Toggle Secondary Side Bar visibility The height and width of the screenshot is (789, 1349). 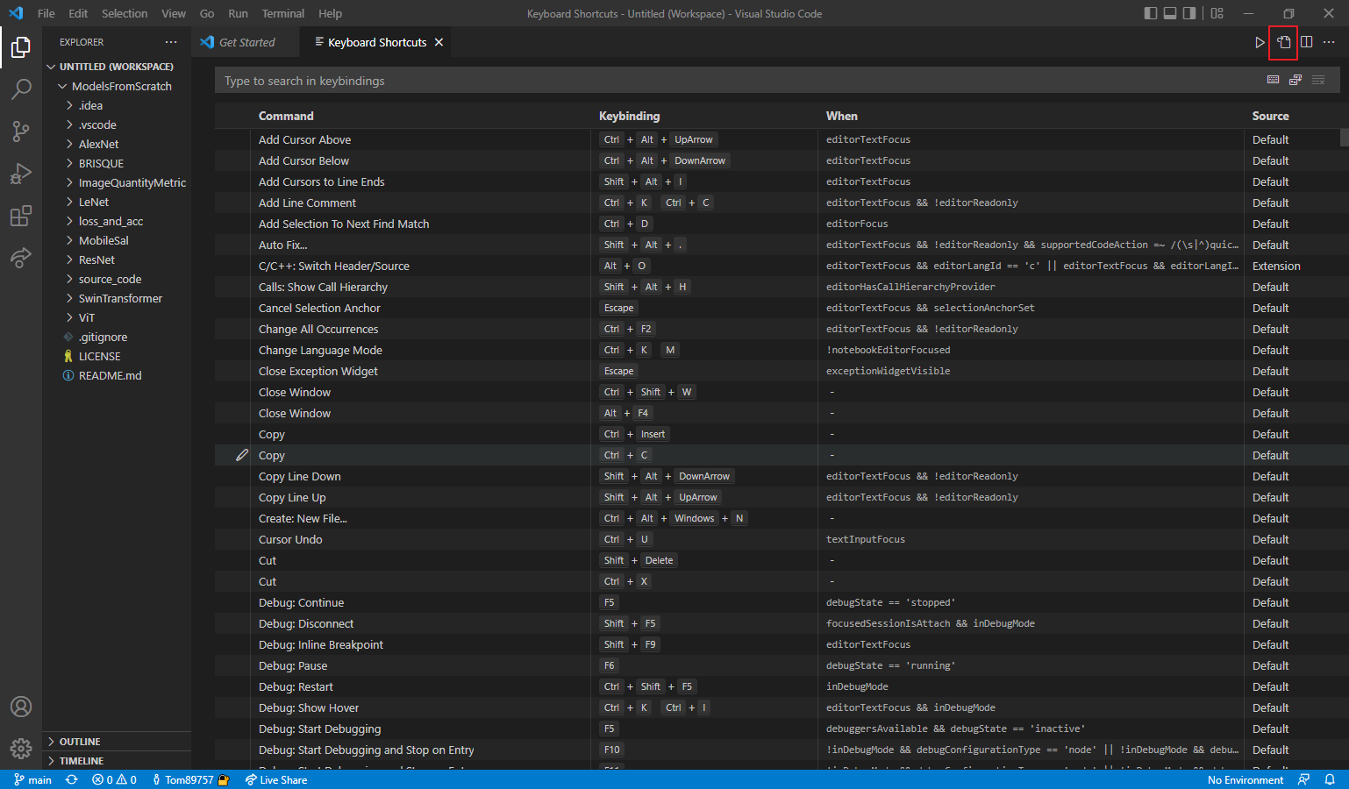coord(1189,13)
